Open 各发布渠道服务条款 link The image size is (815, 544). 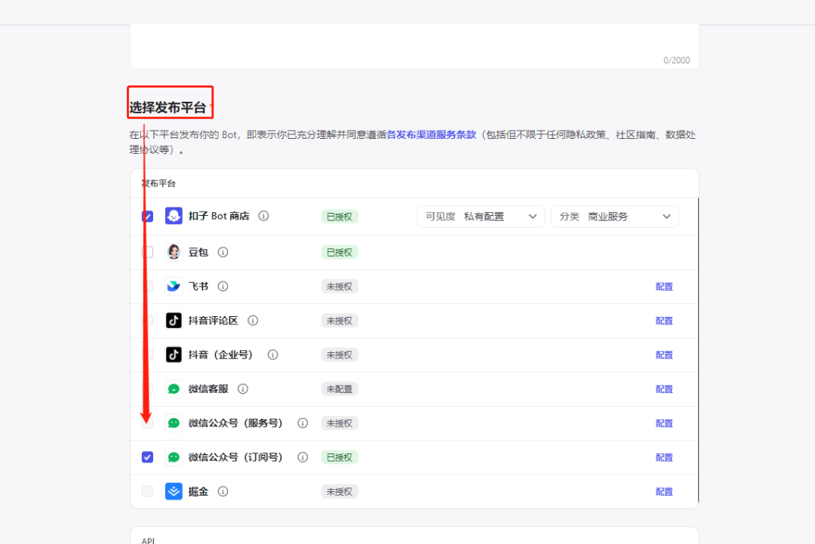[432, 134]
